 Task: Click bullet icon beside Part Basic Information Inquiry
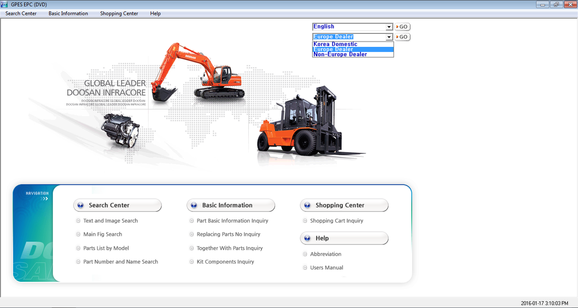[x=192, y=221]
